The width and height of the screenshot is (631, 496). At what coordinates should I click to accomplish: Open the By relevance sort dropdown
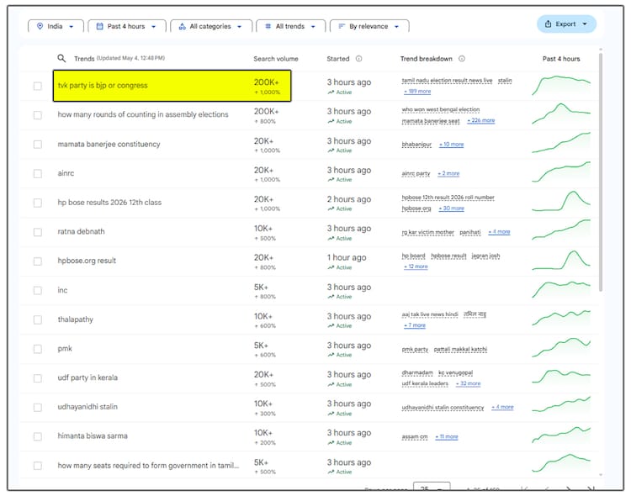click(x=369, y=26)
